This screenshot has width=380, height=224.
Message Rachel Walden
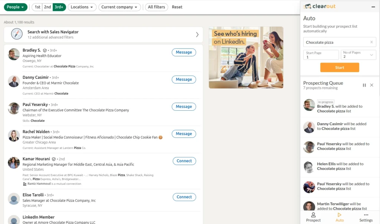coord(184,134)
